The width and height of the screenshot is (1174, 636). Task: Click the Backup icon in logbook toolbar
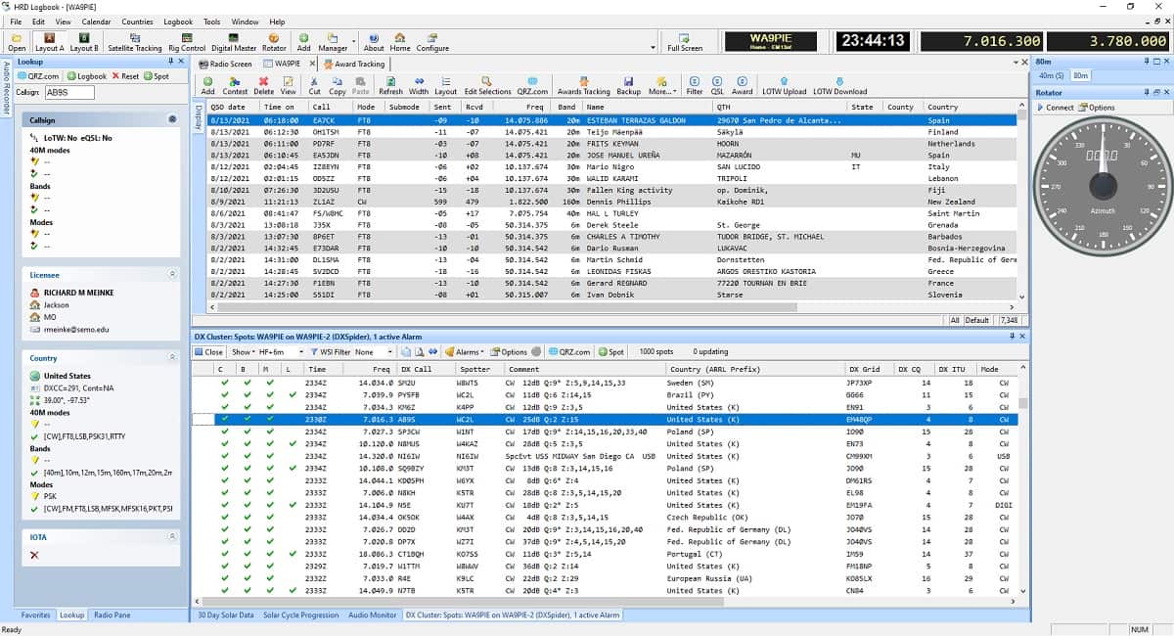point(628,85)
